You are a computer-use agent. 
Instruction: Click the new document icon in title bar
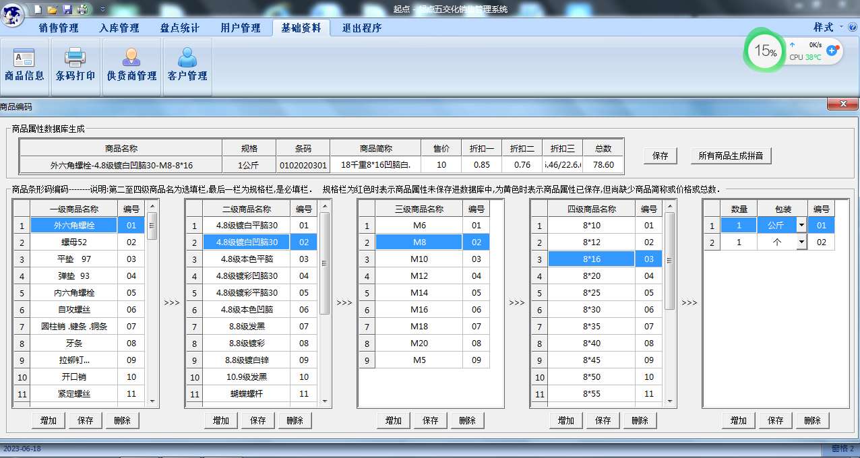[x=38, y=9]
